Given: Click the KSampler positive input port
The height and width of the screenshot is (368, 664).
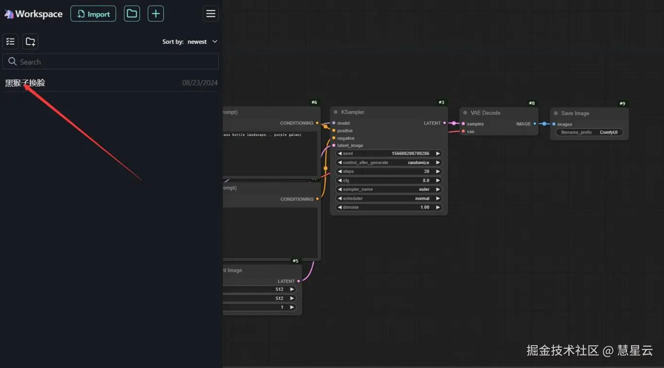Looking at the screenshot, I should [333, 131].
